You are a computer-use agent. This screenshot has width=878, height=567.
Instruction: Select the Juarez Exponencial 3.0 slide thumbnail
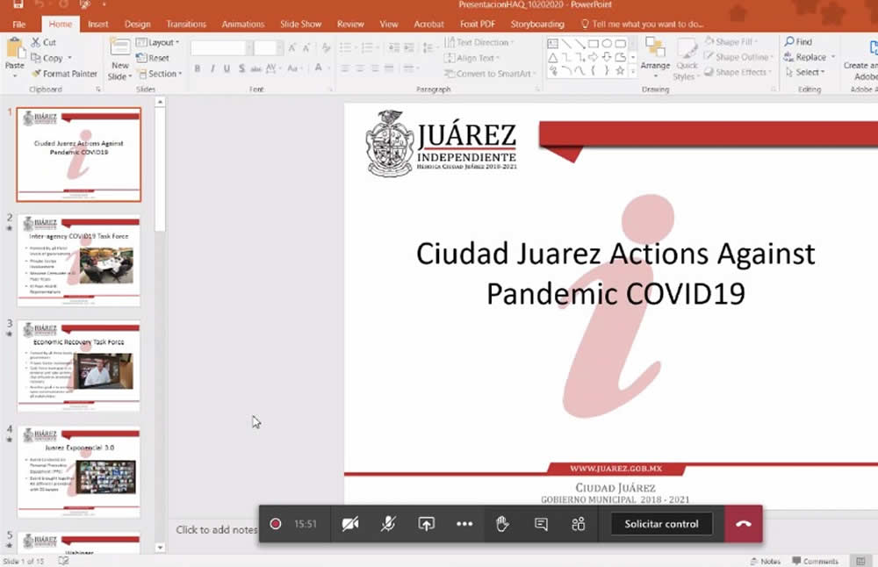79,471
